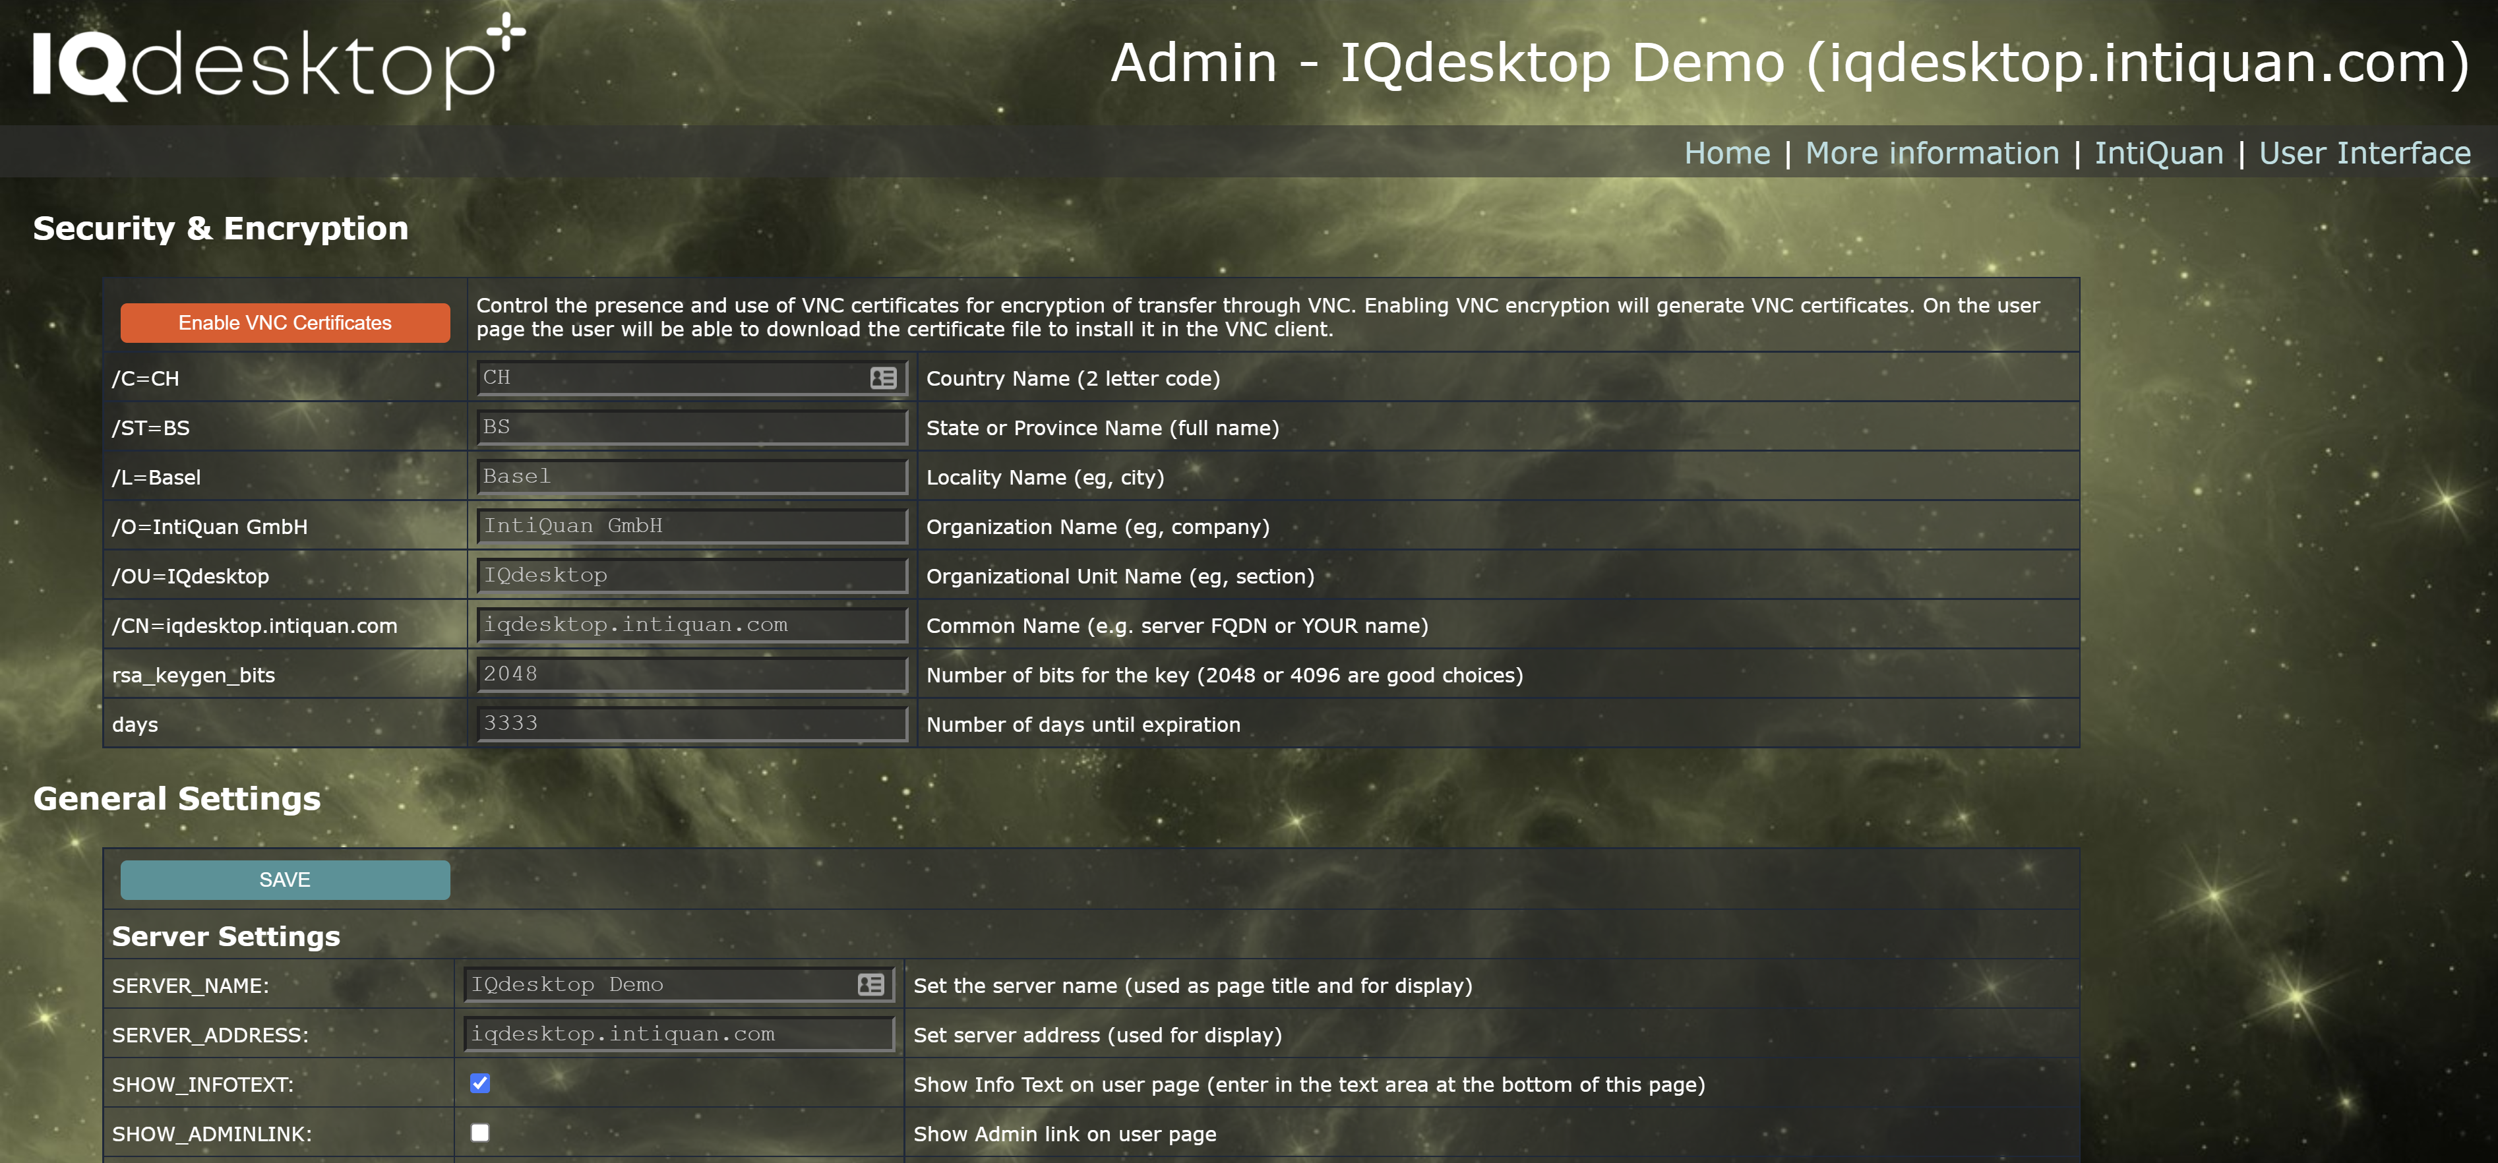The height and width of the screenshot is (1163, 2498).
Task: Click 'Set server address' description
Action: 1098,1035
